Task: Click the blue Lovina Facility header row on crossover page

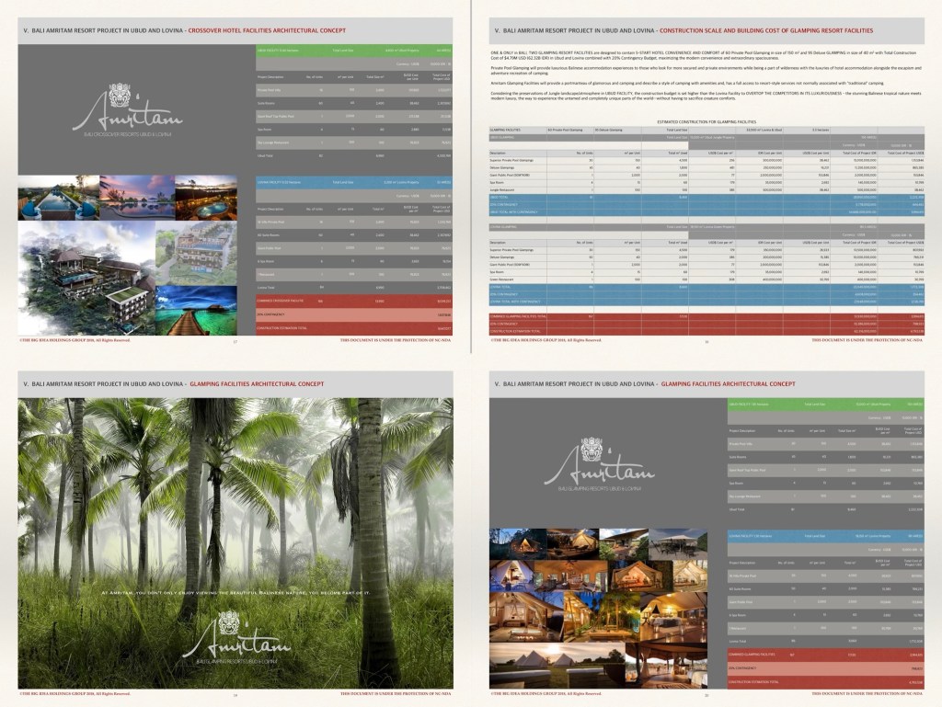Action: pos(354,182)
